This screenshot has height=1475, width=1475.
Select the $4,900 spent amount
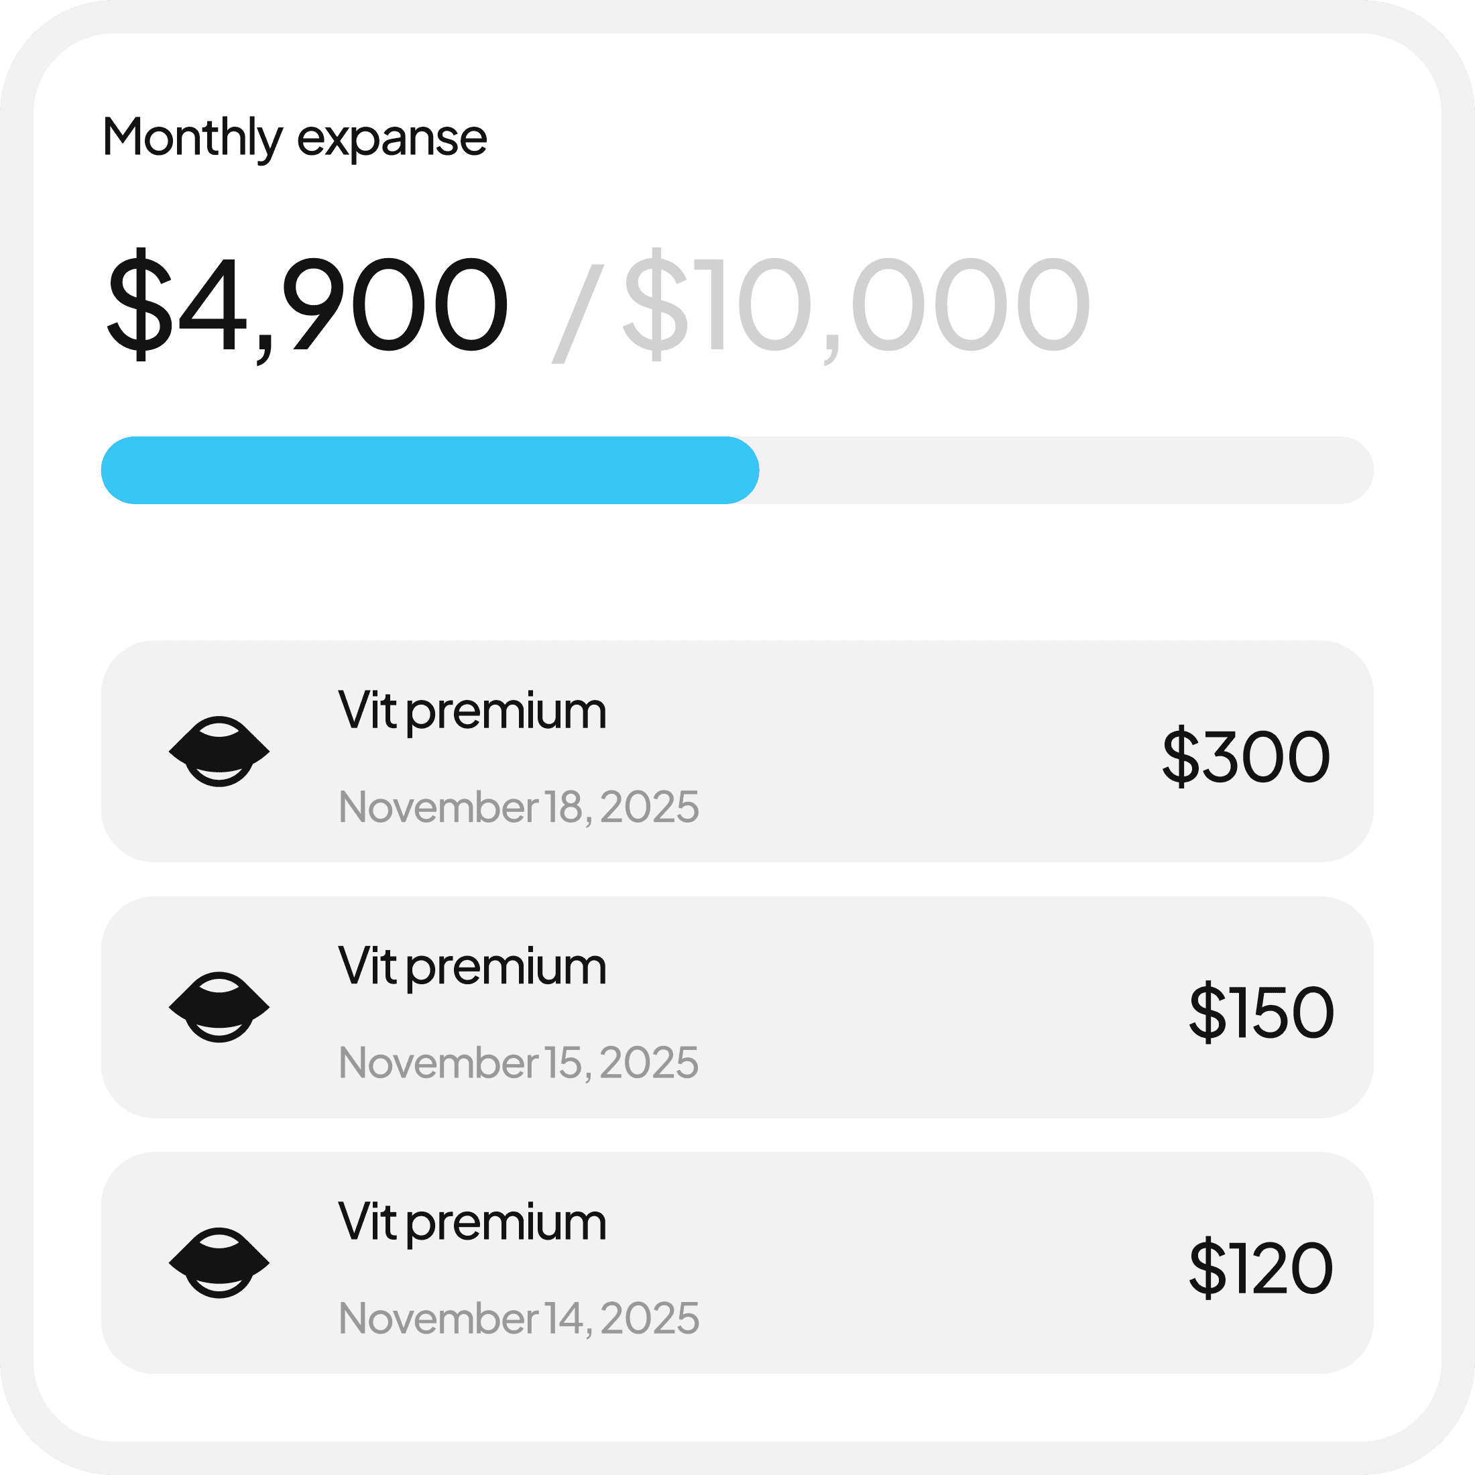(x=307, y=304)
